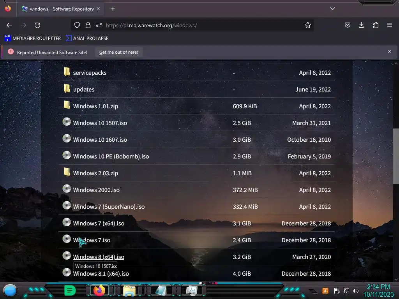399x299 pixels.
Task: Click the zip icon beside Windows 1.01.zip
Action: coord(67,105)
